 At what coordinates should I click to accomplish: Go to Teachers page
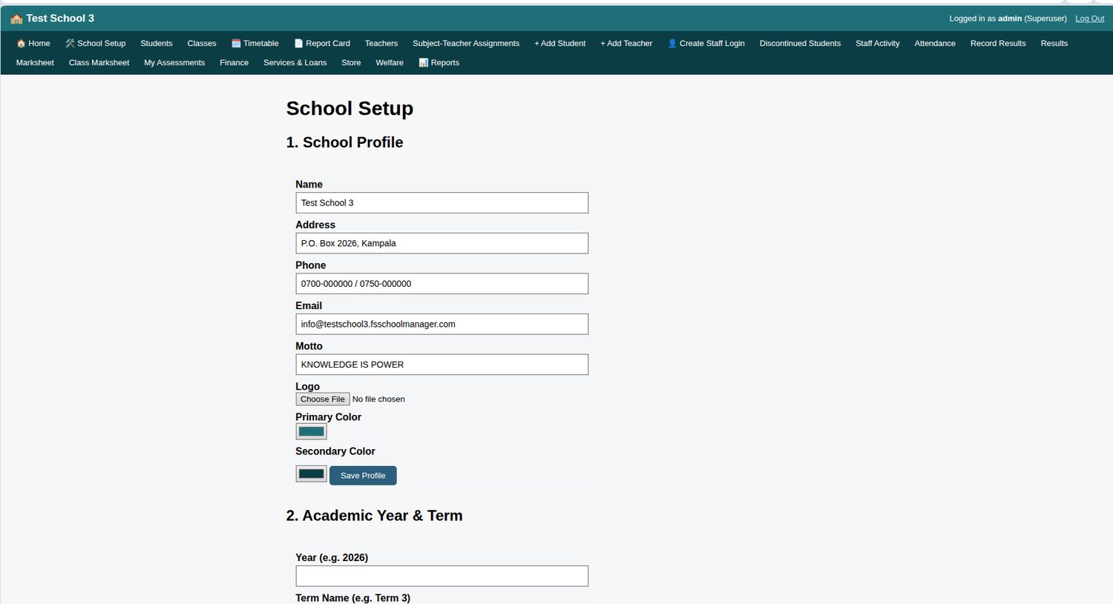381,44
